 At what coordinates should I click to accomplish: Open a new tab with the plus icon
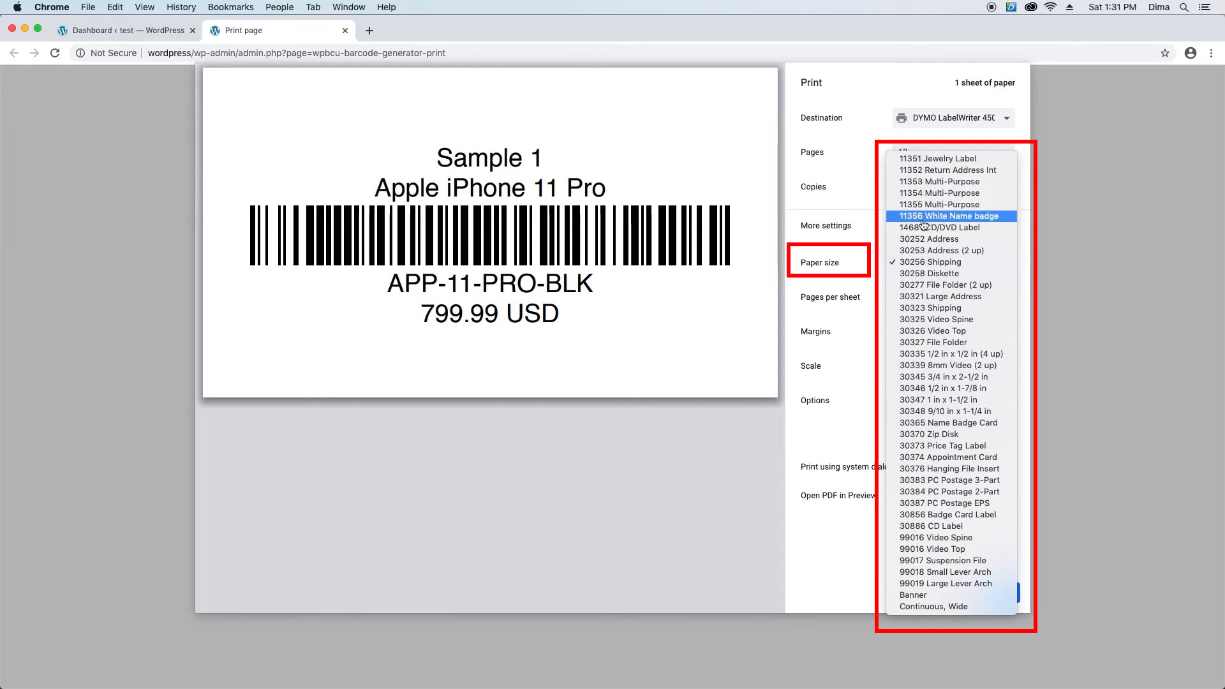(x=369, y=31)
